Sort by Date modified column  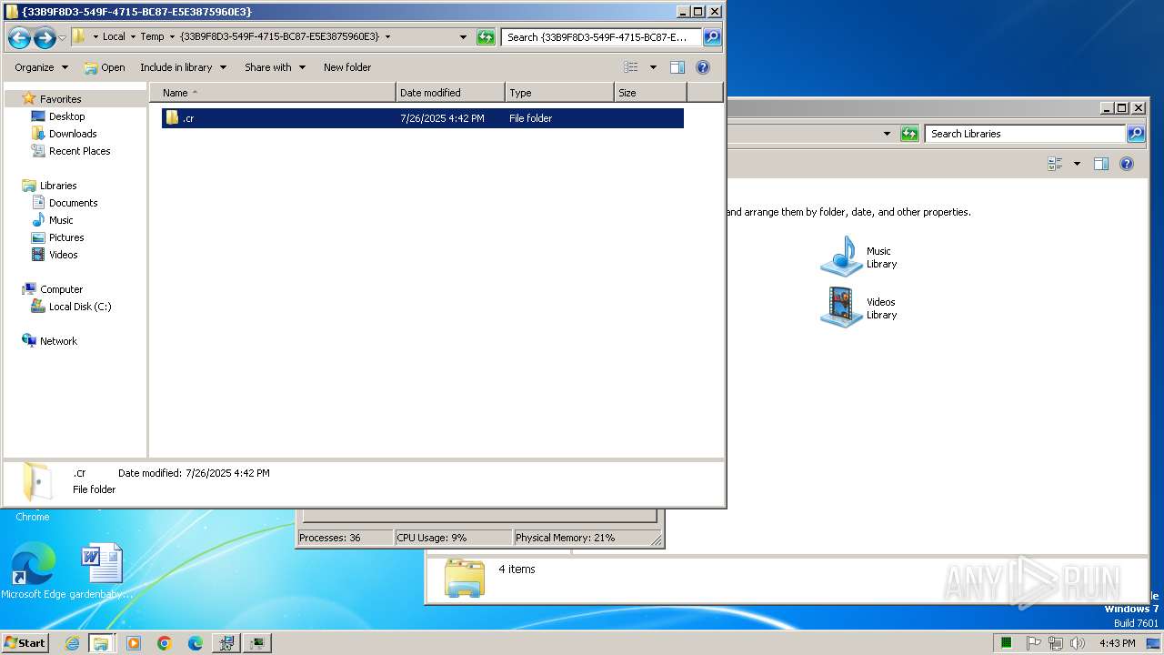pyautogui.click(x=451, y=93)
